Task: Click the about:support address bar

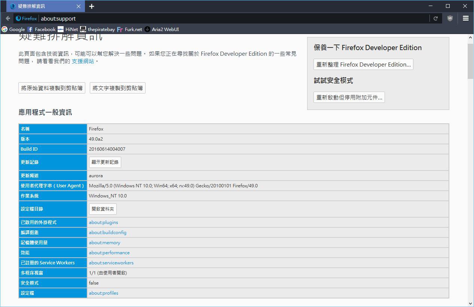Action: [x=224, y=18]
